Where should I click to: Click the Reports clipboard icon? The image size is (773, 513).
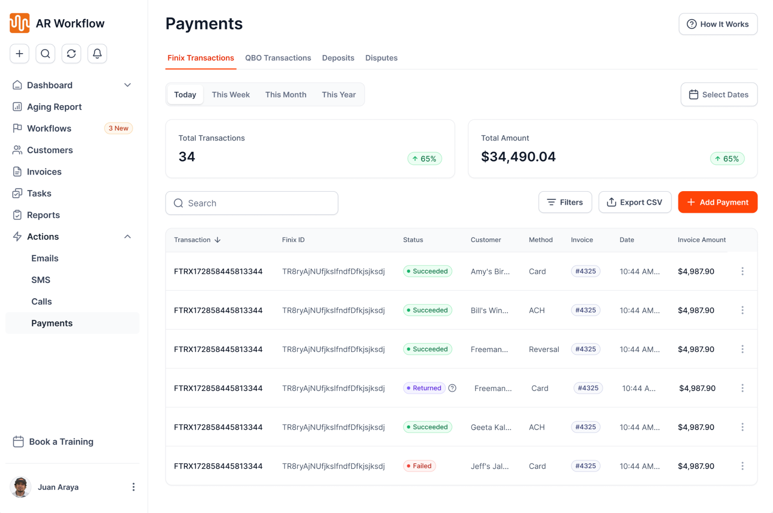17,215
